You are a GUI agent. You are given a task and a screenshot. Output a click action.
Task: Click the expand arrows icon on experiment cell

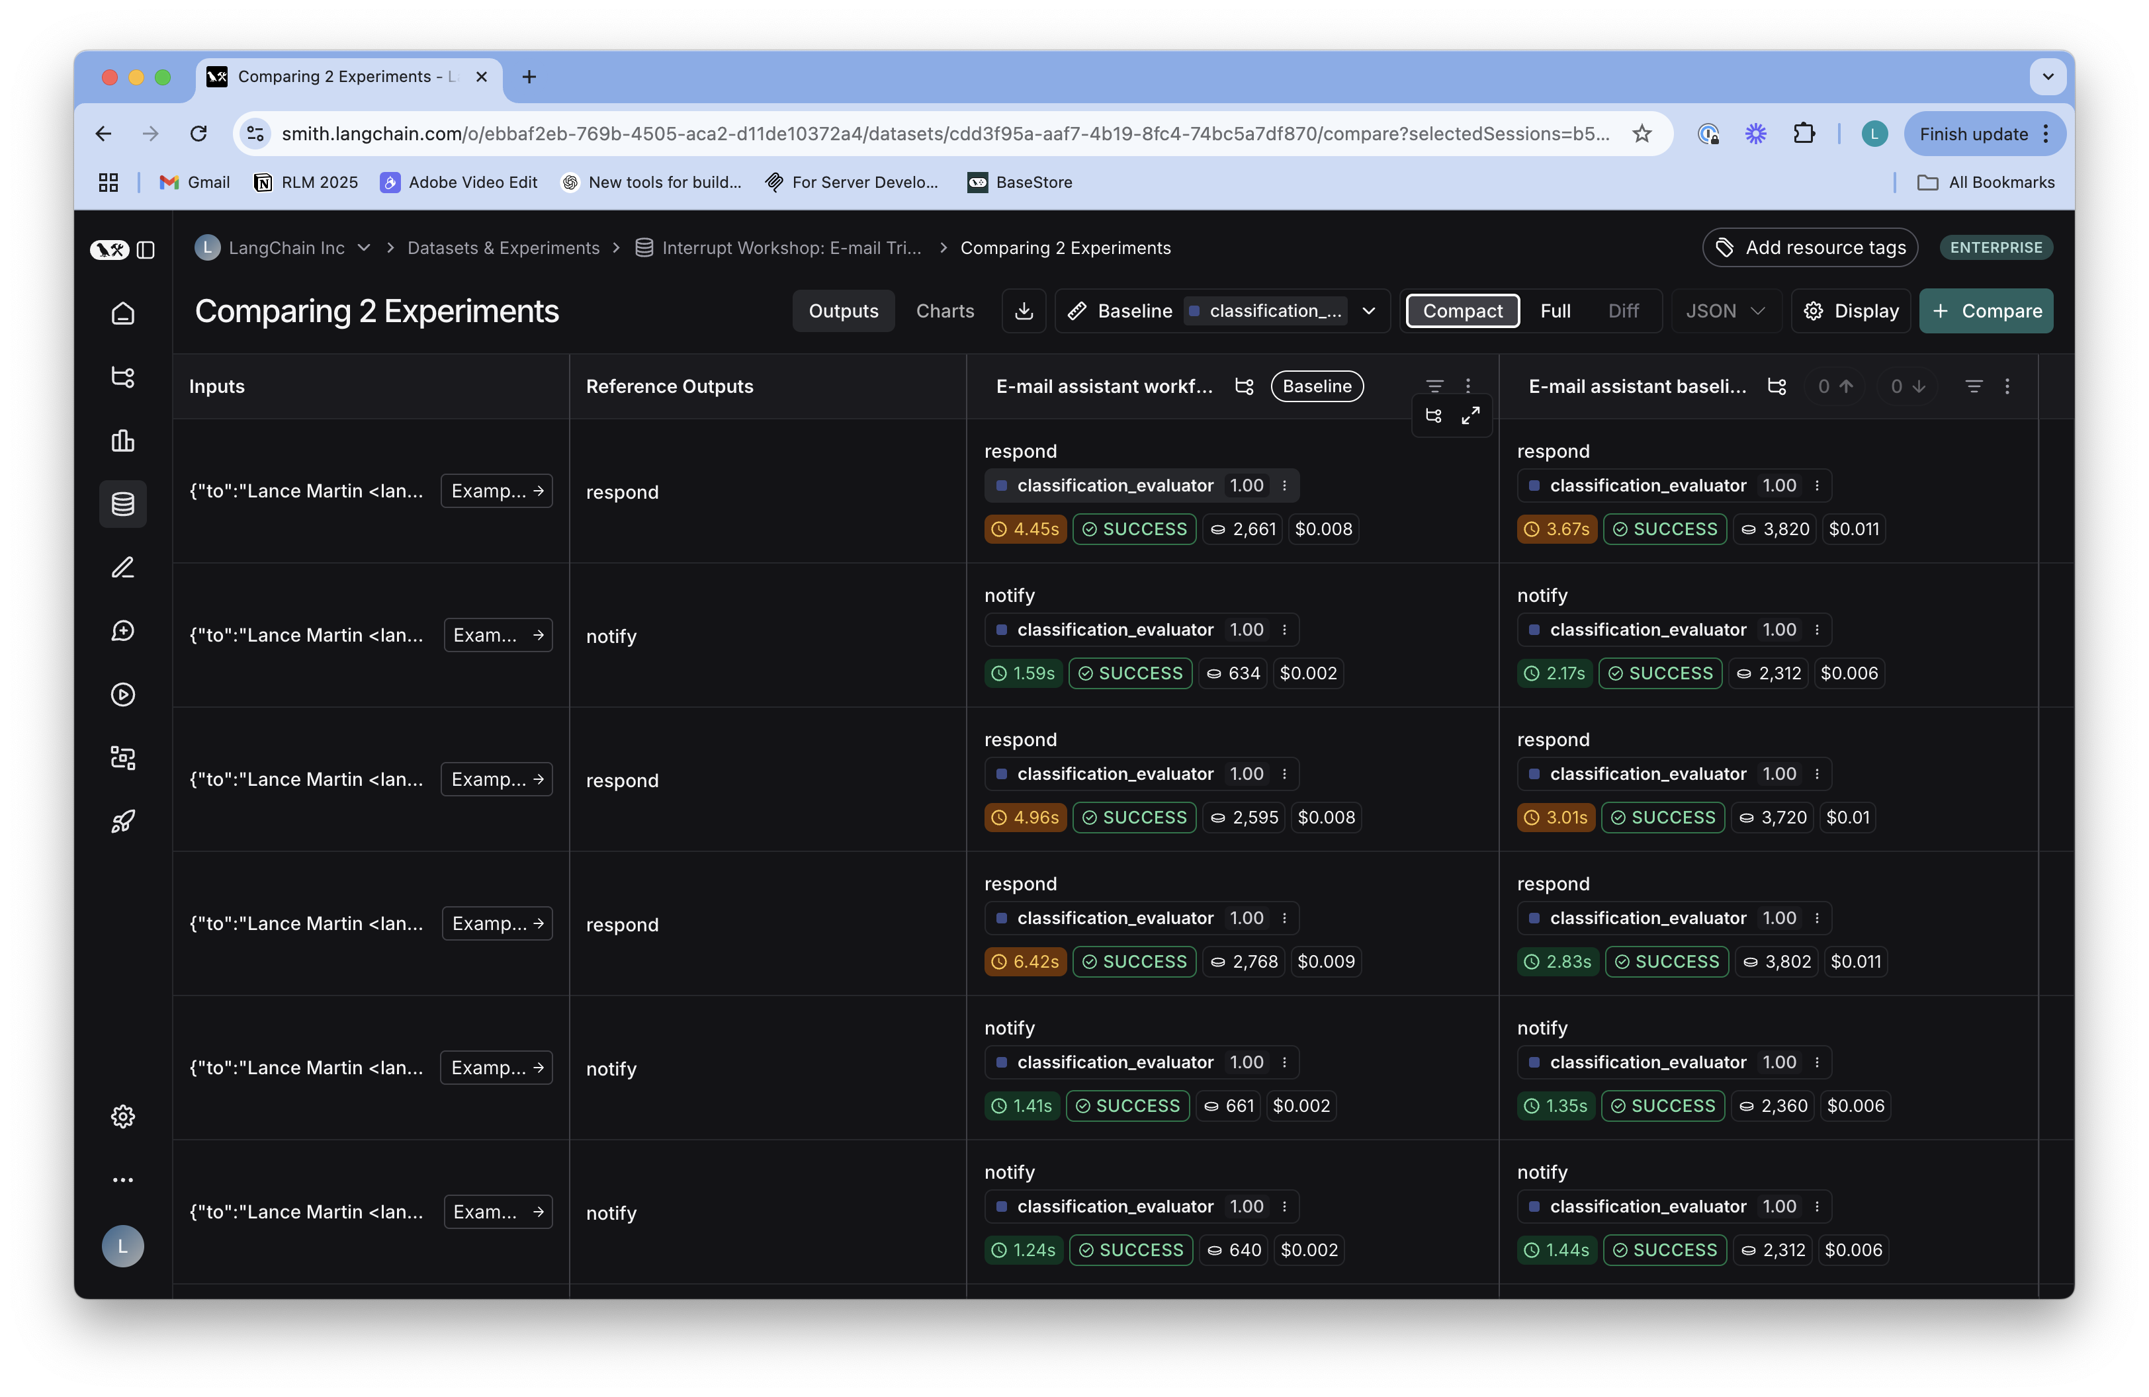(1471, 416)
